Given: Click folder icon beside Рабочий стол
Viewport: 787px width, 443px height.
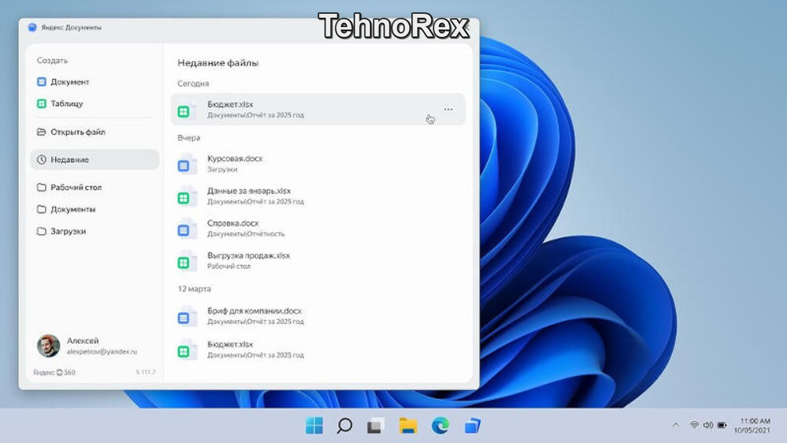Looking at the screenshot, I should (42, 187).
